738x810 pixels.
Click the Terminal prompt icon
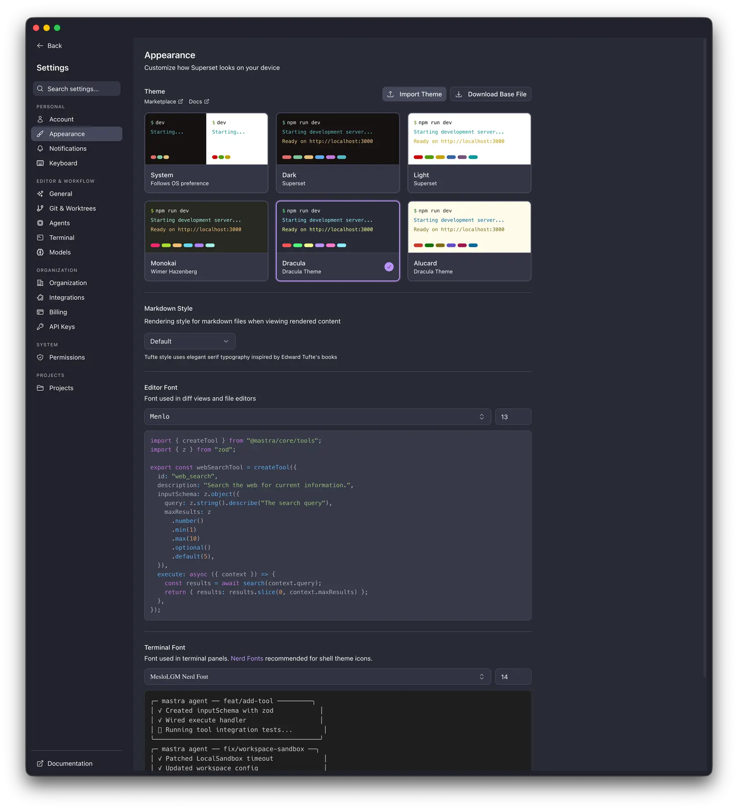(x=40, y=238)
